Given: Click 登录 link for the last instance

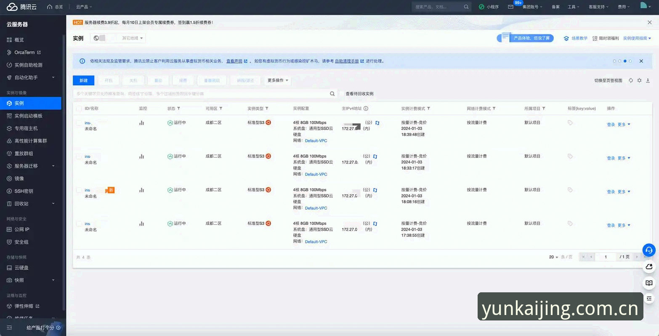Looking at the screenshot, I should (x=611, y=226).
